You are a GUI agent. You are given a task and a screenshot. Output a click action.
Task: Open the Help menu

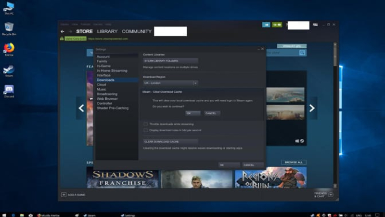(x=108, y=25)
